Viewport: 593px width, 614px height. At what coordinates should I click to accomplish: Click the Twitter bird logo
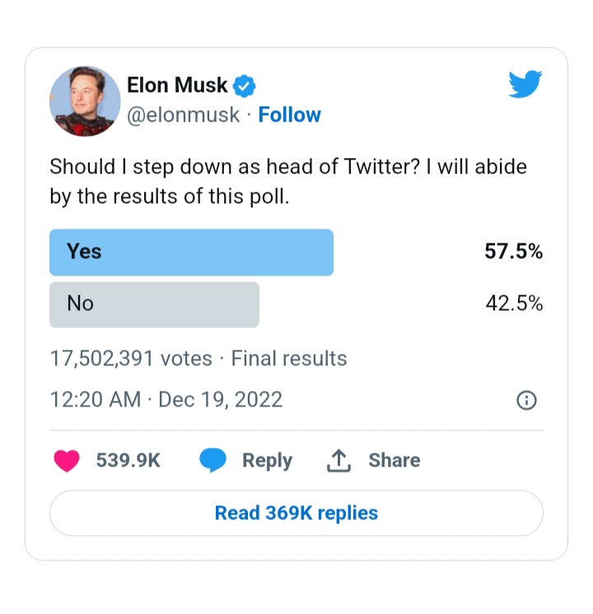pyautogui.click(x=525, y=84)
